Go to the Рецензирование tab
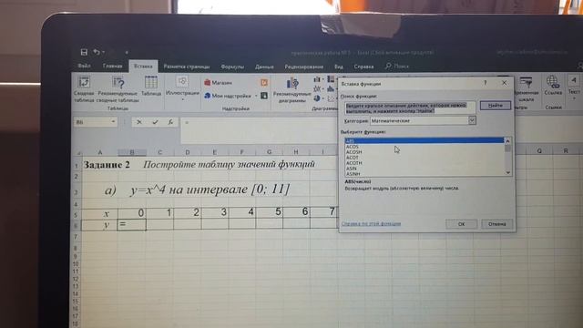Screen dimensions: 583x328 [303, 67]
